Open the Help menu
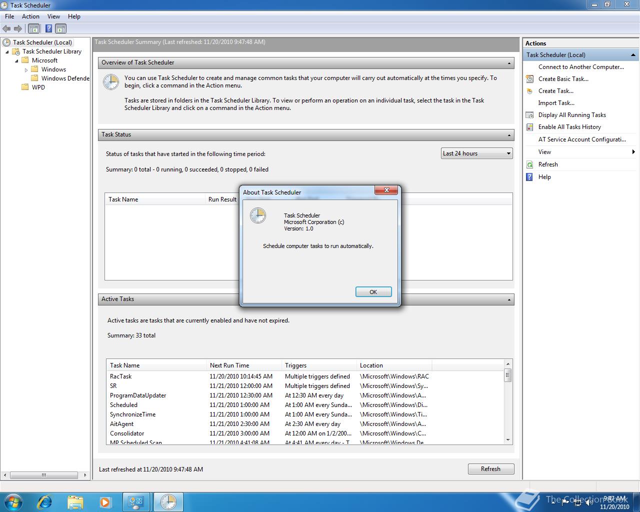640x512 pixels. 74,16
